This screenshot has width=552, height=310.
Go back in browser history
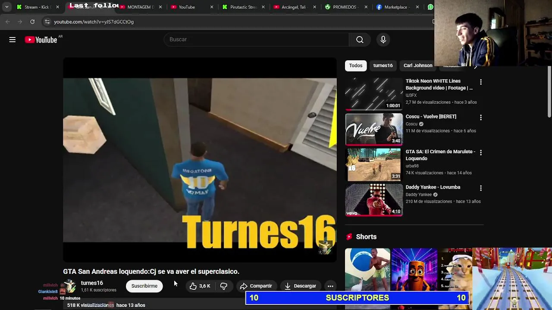pyautogui.click(x=8, y=22)
